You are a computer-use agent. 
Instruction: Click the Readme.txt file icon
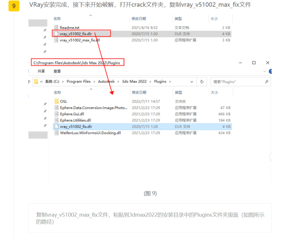[x=56, y=28]
